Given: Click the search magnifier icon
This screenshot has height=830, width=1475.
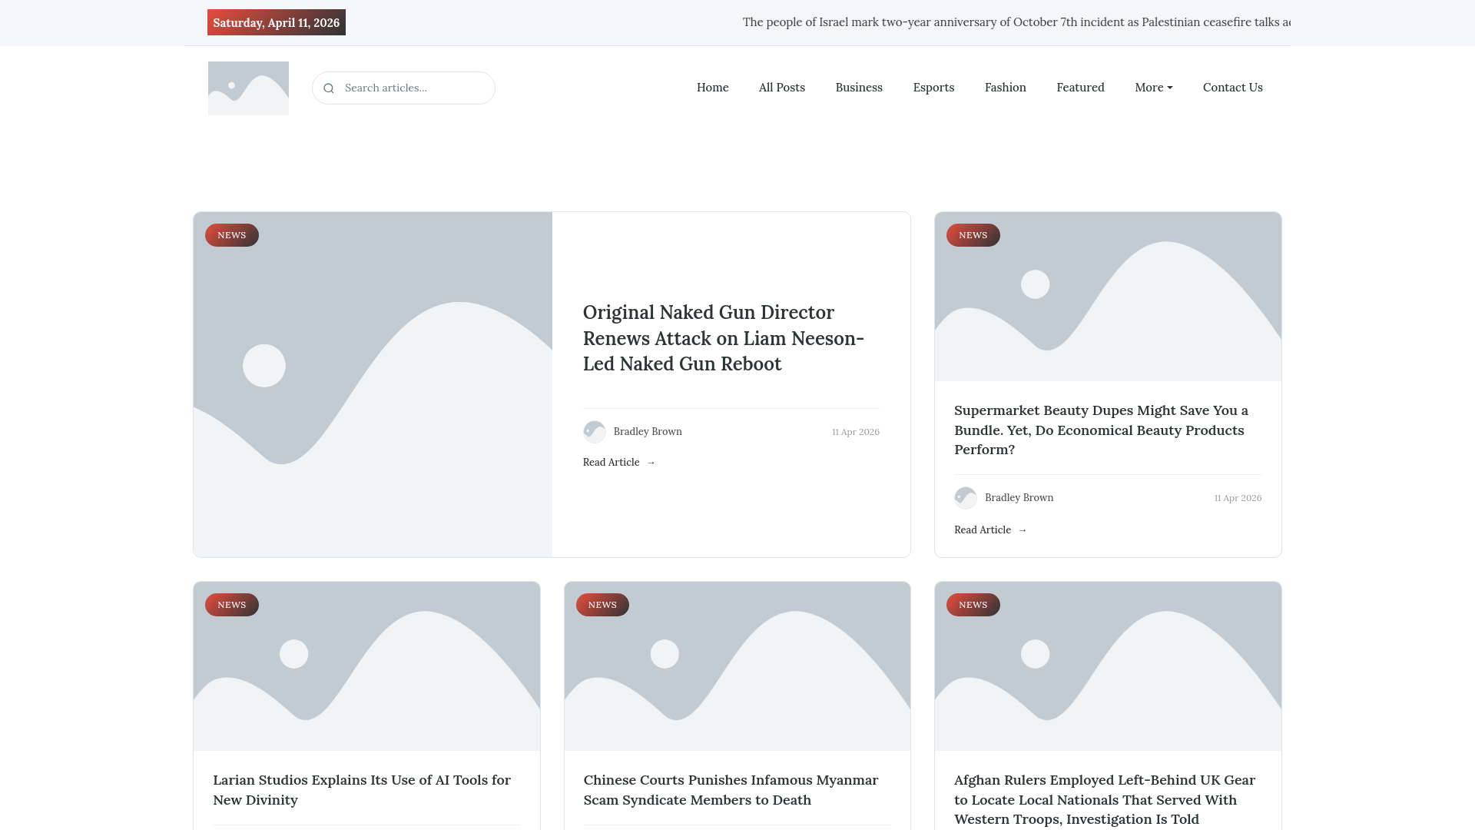Looking at the screenshot, I should point(329,88).
